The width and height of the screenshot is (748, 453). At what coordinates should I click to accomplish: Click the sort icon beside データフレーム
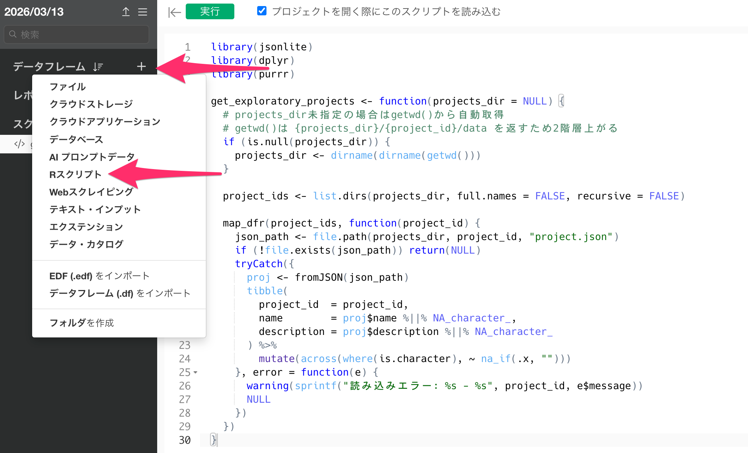tap(98, 67)
